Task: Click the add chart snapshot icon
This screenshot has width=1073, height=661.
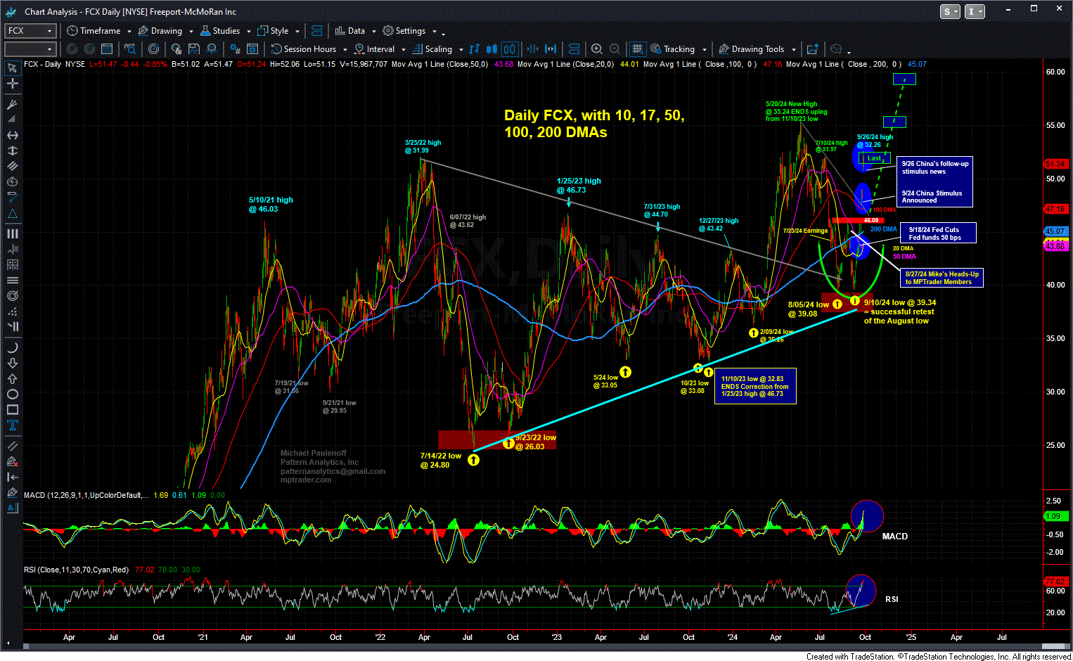Action: (x=813, y=49)
